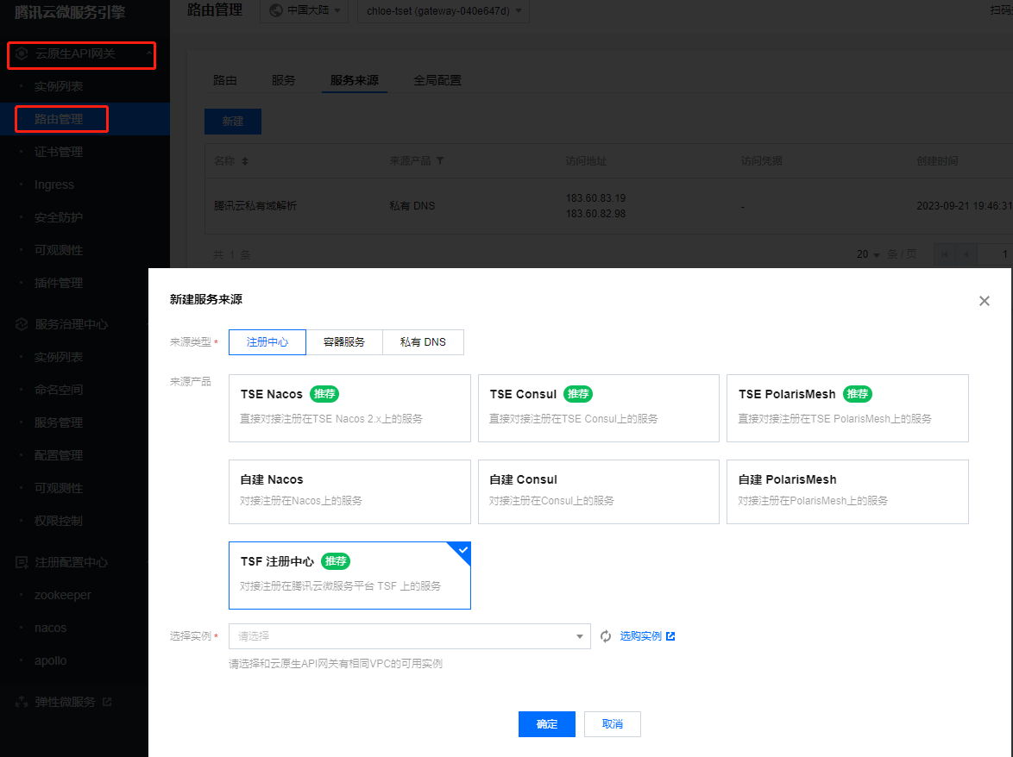Screen dimensions: 1013x757
Task: Open 命名空间 in the sidebar
Action: tap(59, 390)
